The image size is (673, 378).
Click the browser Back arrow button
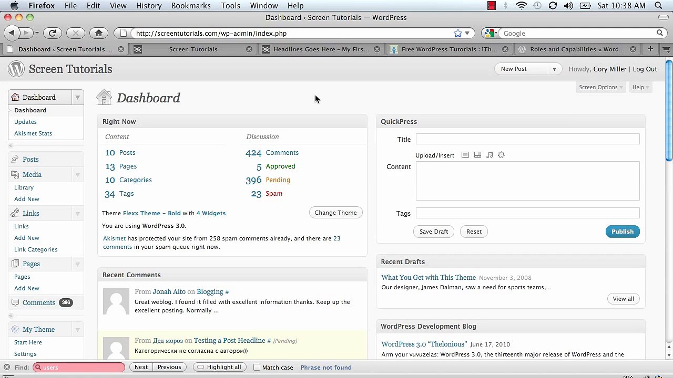click(12, 33)
